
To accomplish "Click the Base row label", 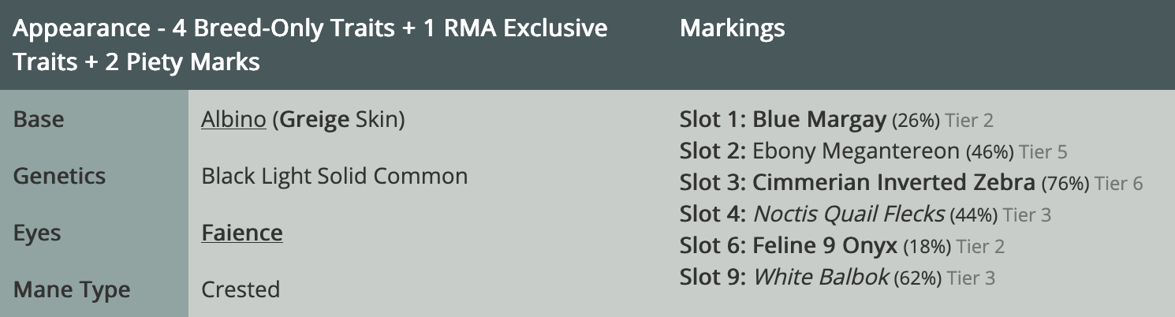I will (x=39, y=120).
